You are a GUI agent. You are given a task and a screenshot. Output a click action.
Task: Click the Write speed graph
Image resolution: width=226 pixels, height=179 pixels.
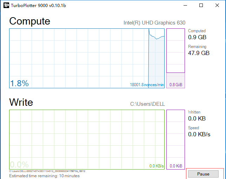tap(87, 139)
